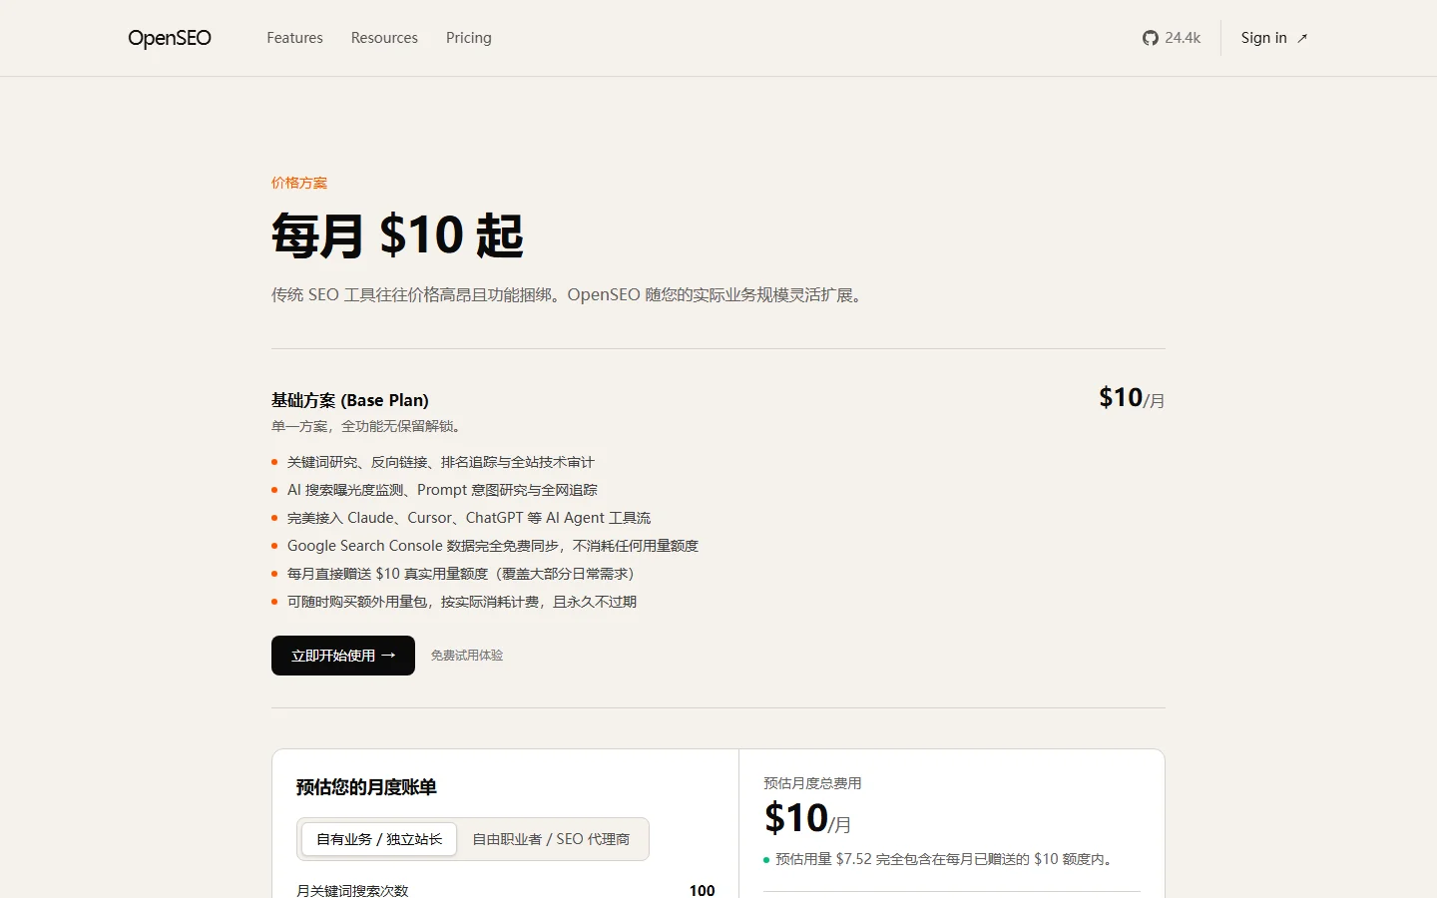1437x898 pixels.
Task: Click the 预估用量 $7.52 status line
Action: pos(940,859)
